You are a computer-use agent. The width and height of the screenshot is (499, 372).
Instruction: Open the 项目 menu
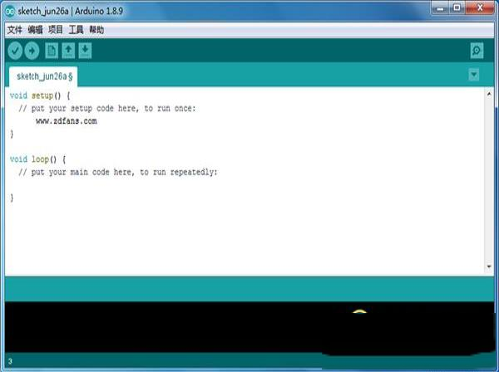point(56,30)
